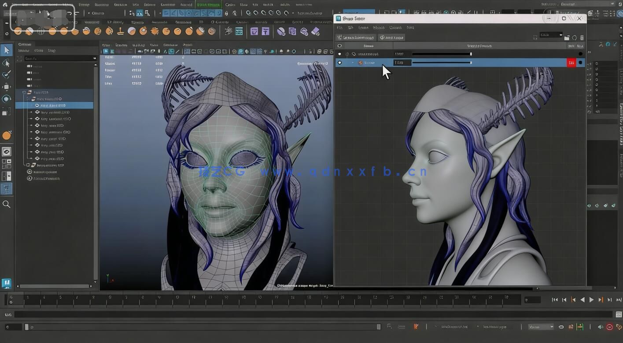The image size is (623, 343).
Task: Click the target weight slider in Shape Editor
Action: tap(440, 62)
